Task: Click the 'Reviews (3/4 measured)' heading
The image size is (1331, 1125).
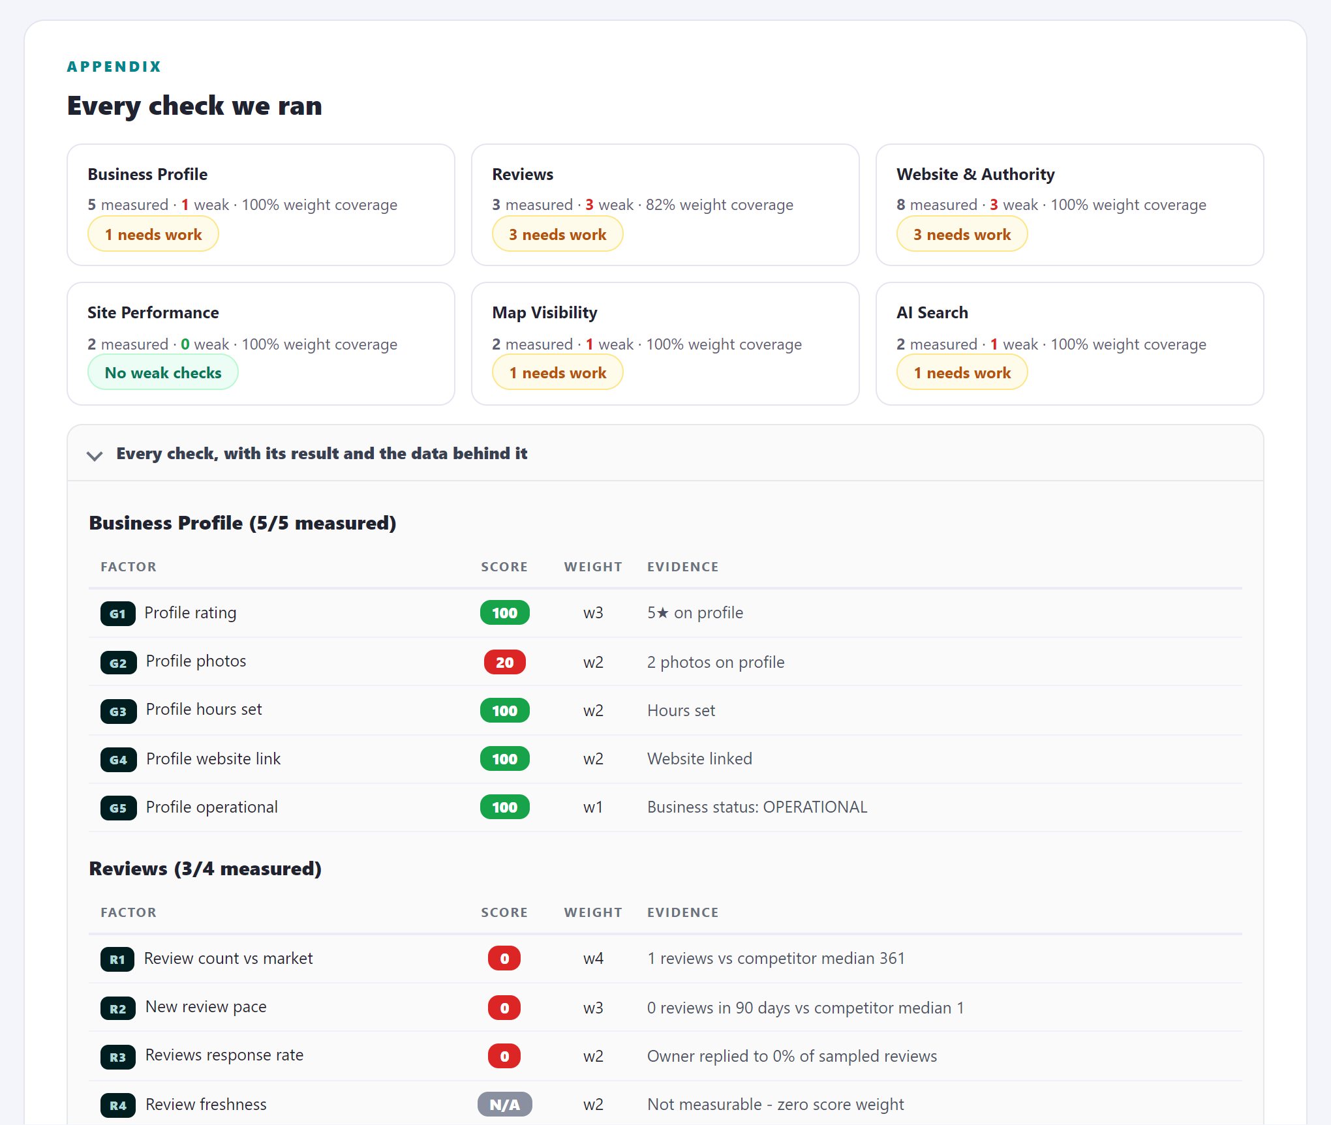Action: click(206, 869)
